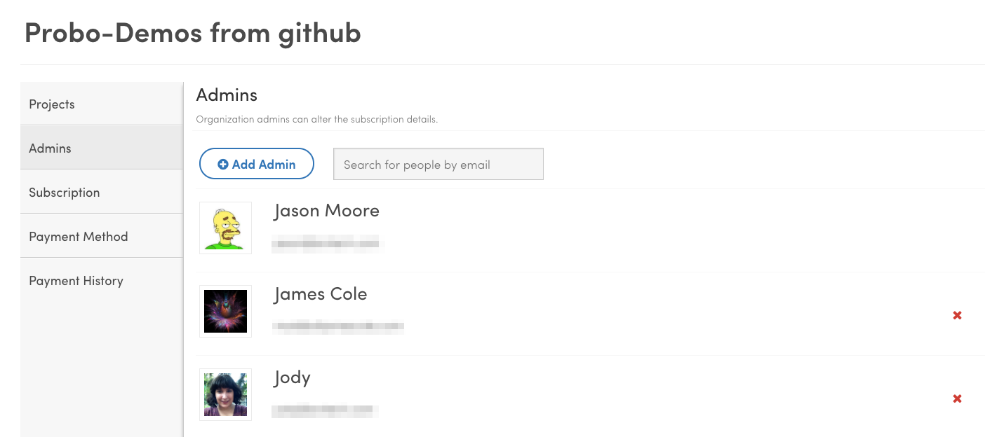Click the Add Admin button
This screenshot has width=985, height=437.
(x=257, y=163)
